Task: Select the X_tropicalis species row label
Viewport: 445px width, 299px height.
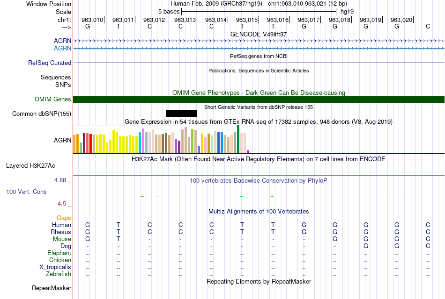Action: (x=55, y=267)
